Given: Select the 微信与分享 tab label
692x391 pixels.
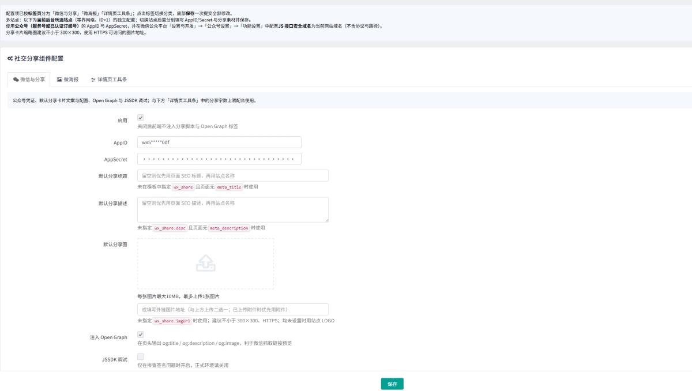Looking at the screenshot, I should [32, 80].
